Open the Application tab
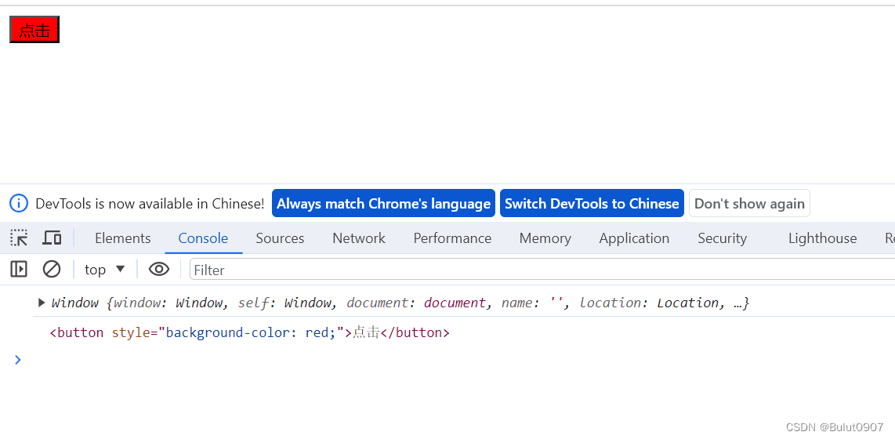Screen dimensions: 895x439 (634, 238)
